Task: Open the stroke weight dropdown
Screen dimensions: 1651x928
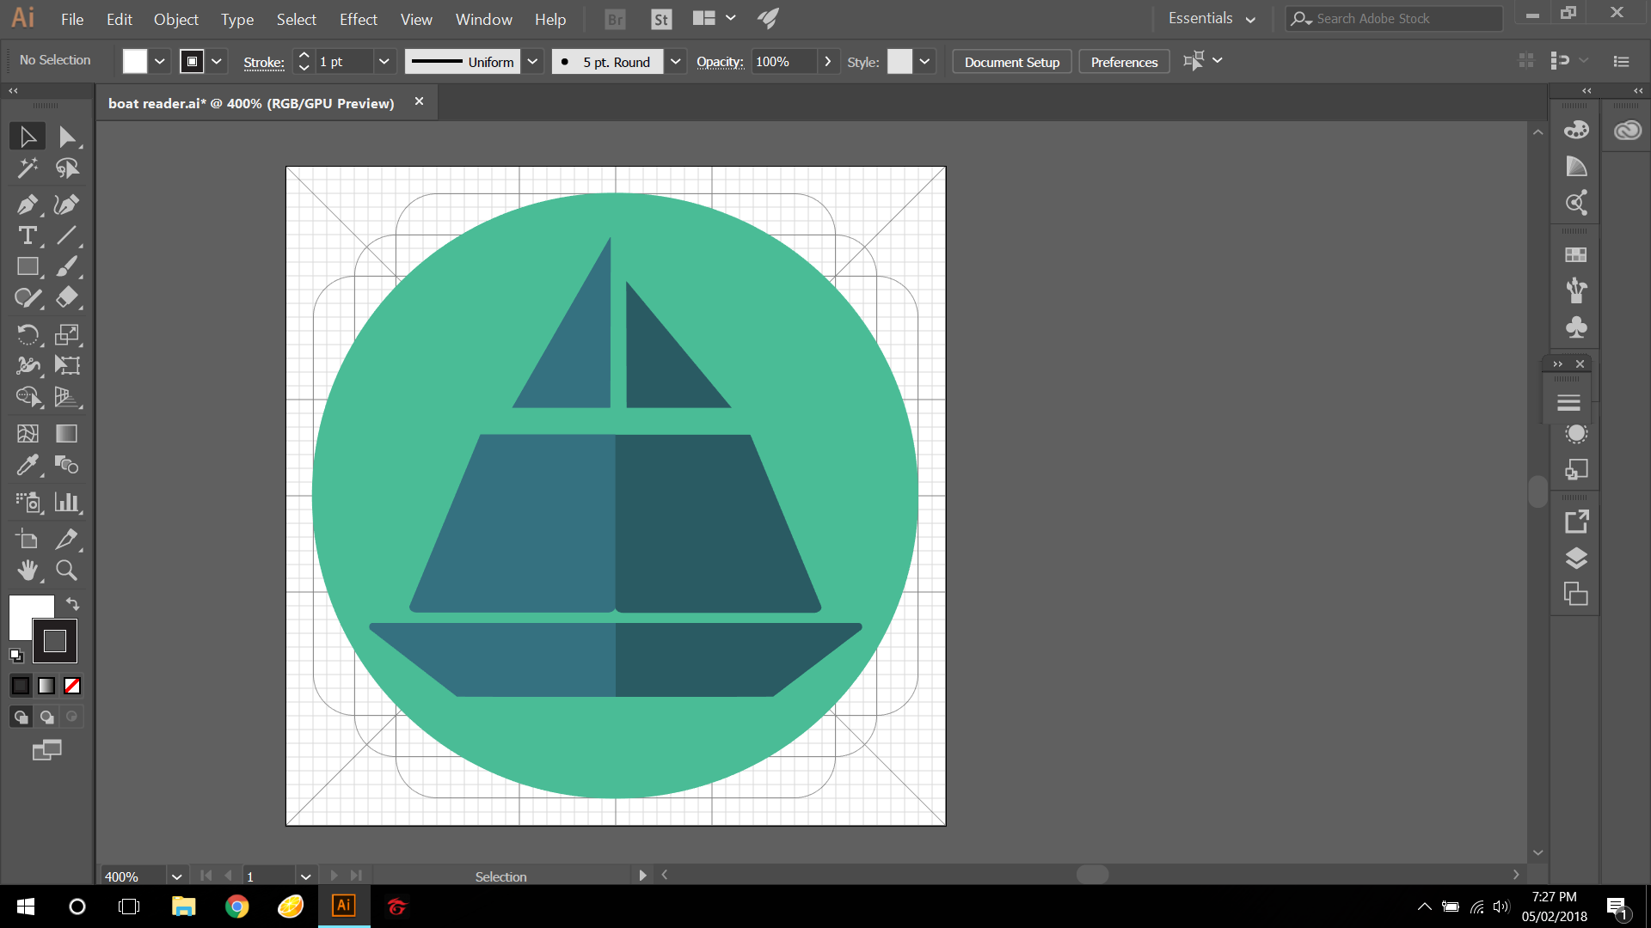Action: pyautogui.click(x=384, y=61)
